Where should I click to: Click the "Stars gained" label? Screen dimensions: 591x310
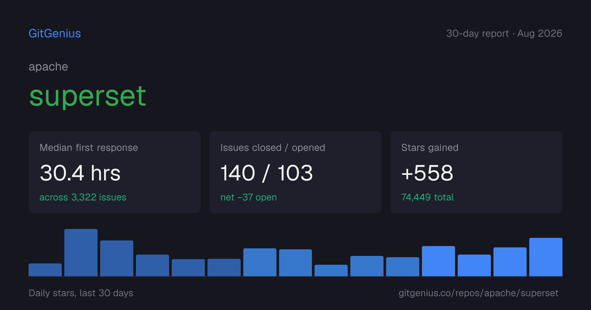(430, 148)
